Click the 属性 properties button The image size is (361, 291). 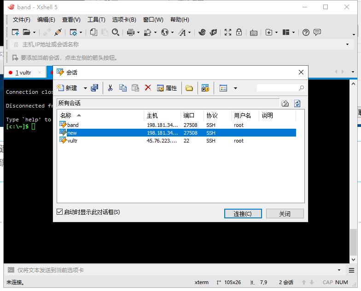click(x=167, y=88)
